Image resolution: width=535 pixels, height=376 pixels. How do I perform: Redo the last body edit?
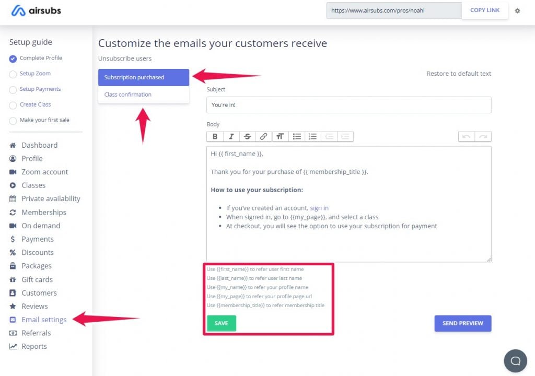[x=483, y=136]
